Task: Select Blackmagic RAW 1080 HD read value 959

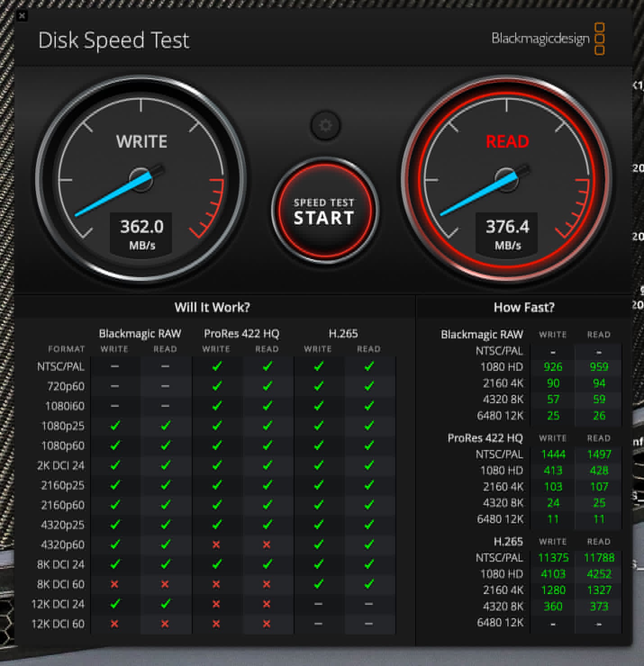Action: click(x=599, y=367)
